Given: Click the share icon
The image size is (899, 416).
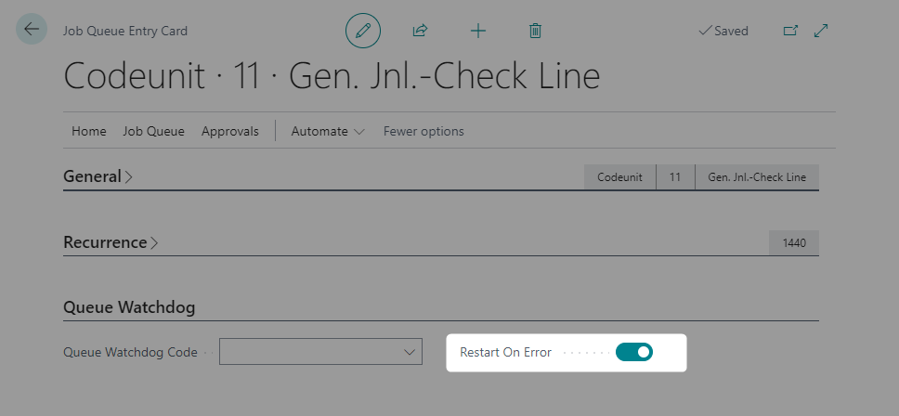Looking at the screenshot, I should click(420, 31).
